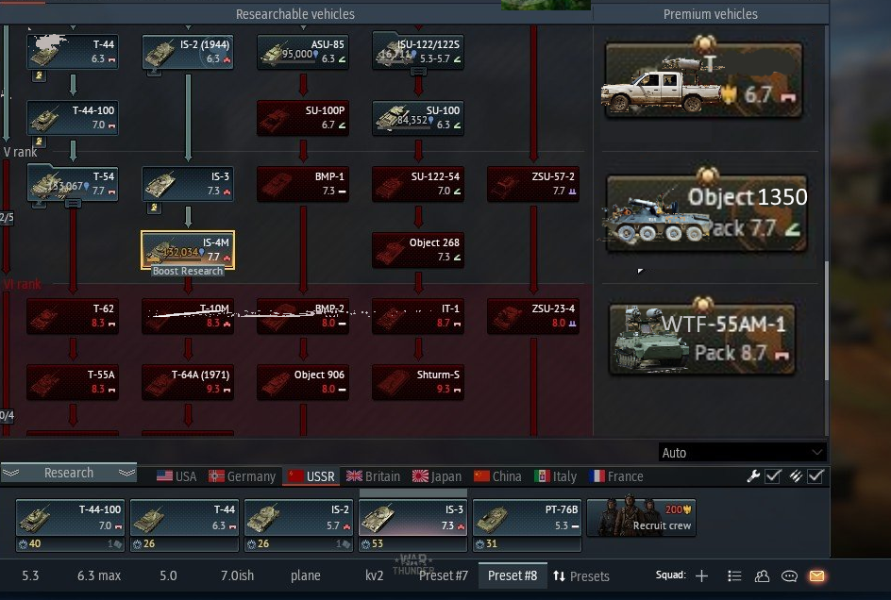Select the T-54 group card
The width and height of the screenshot is (891, 600).
(73, 184)
